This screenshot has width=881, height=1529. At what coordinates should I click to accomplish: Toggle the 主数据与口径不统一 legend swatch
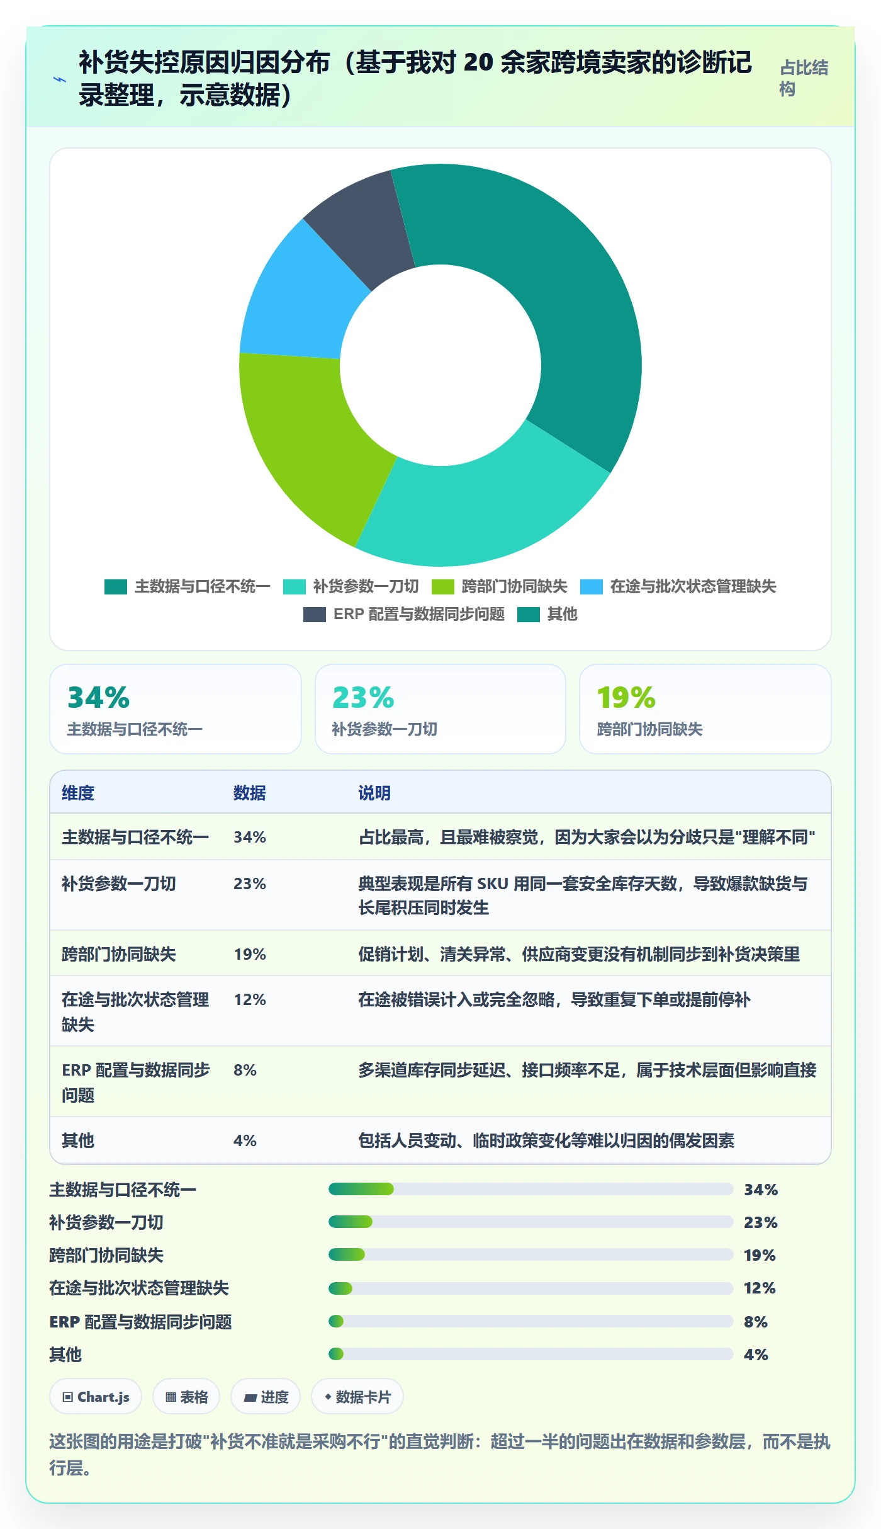coord(116,587)
